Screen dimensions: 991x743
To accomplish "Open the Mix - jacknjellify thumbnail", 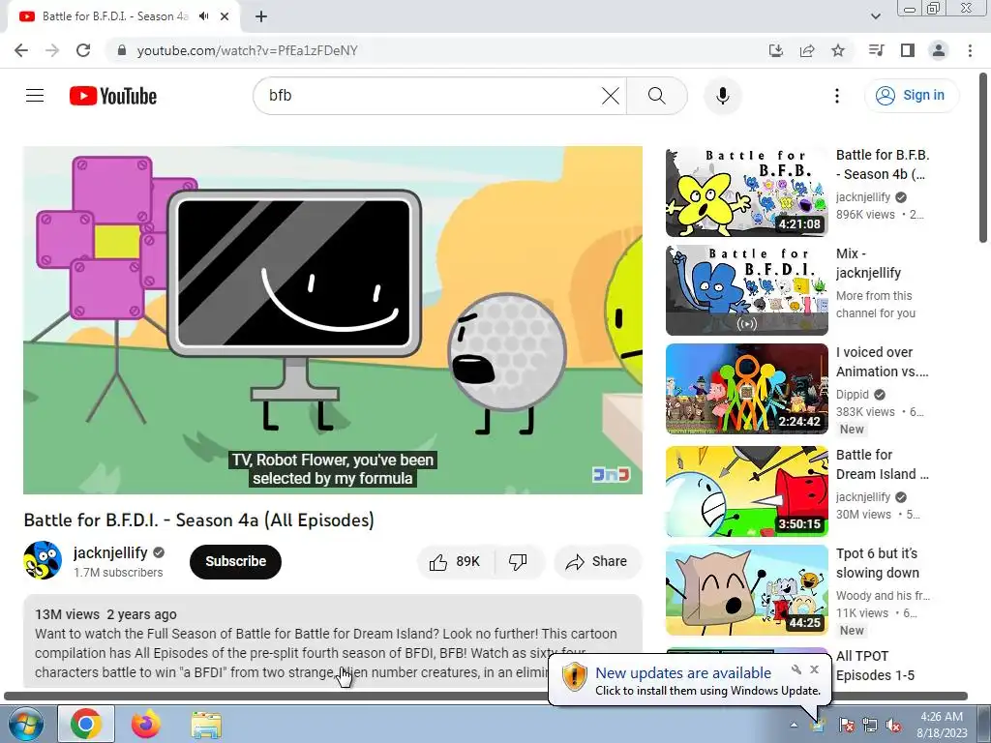I will click(x=746, y=290).
